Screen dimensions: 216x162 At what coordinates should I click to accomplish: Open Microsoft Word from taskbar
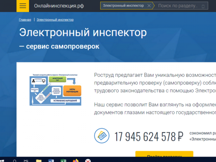(51, 160)
